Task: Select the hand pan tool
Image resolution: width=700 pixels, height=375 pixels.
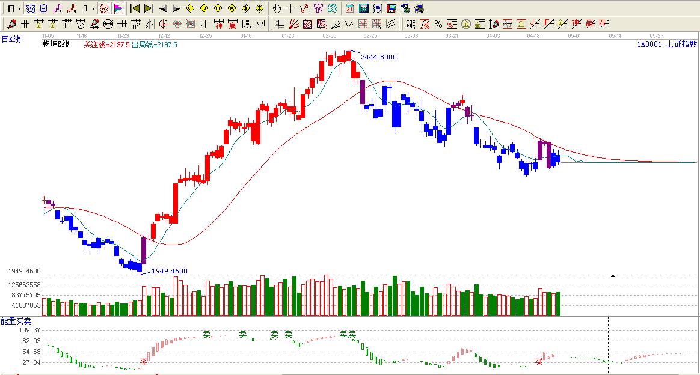Action: 276,8
